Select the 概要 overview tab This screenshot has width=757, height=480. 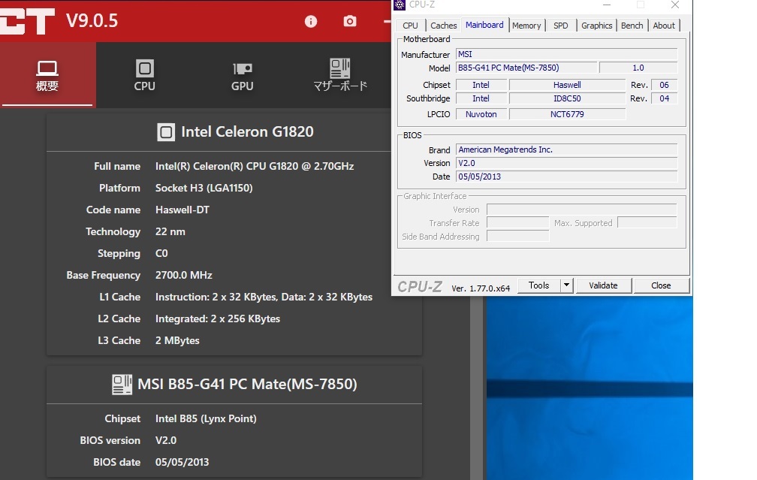click(x=47, y=75)
